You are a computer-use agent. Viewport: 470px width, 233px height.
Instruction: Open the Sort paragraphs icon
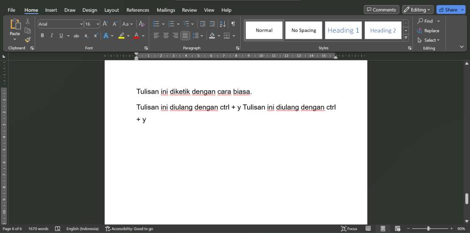click(222, 24)
